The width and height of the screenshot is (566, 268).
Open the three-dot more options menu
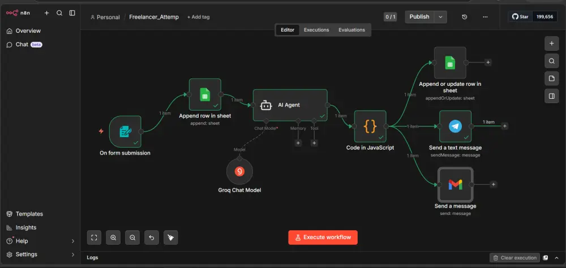pos(485,17)
